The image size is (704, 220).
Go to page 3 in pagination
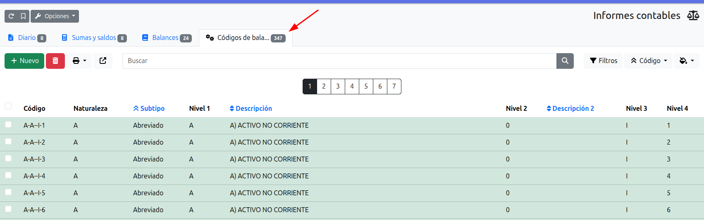point(338,87)
